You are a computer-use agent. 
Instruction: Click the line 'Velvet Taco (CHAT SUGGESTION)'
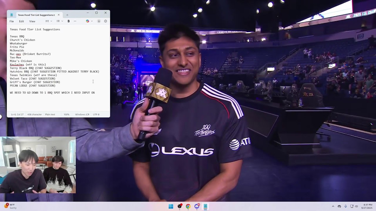point(33,79)
